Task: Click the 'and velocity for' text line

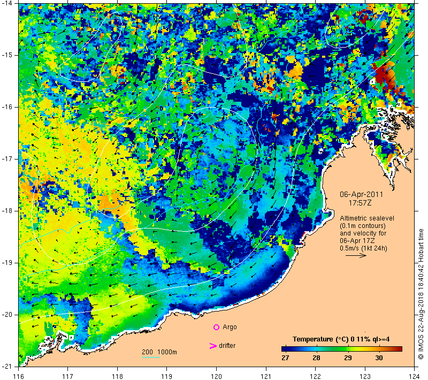Action: (363, 233)
